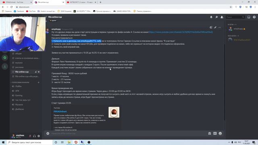Viewport: 258px width, 145px height.
Task: Open the emoji picker icon
Action: [220, 133]
